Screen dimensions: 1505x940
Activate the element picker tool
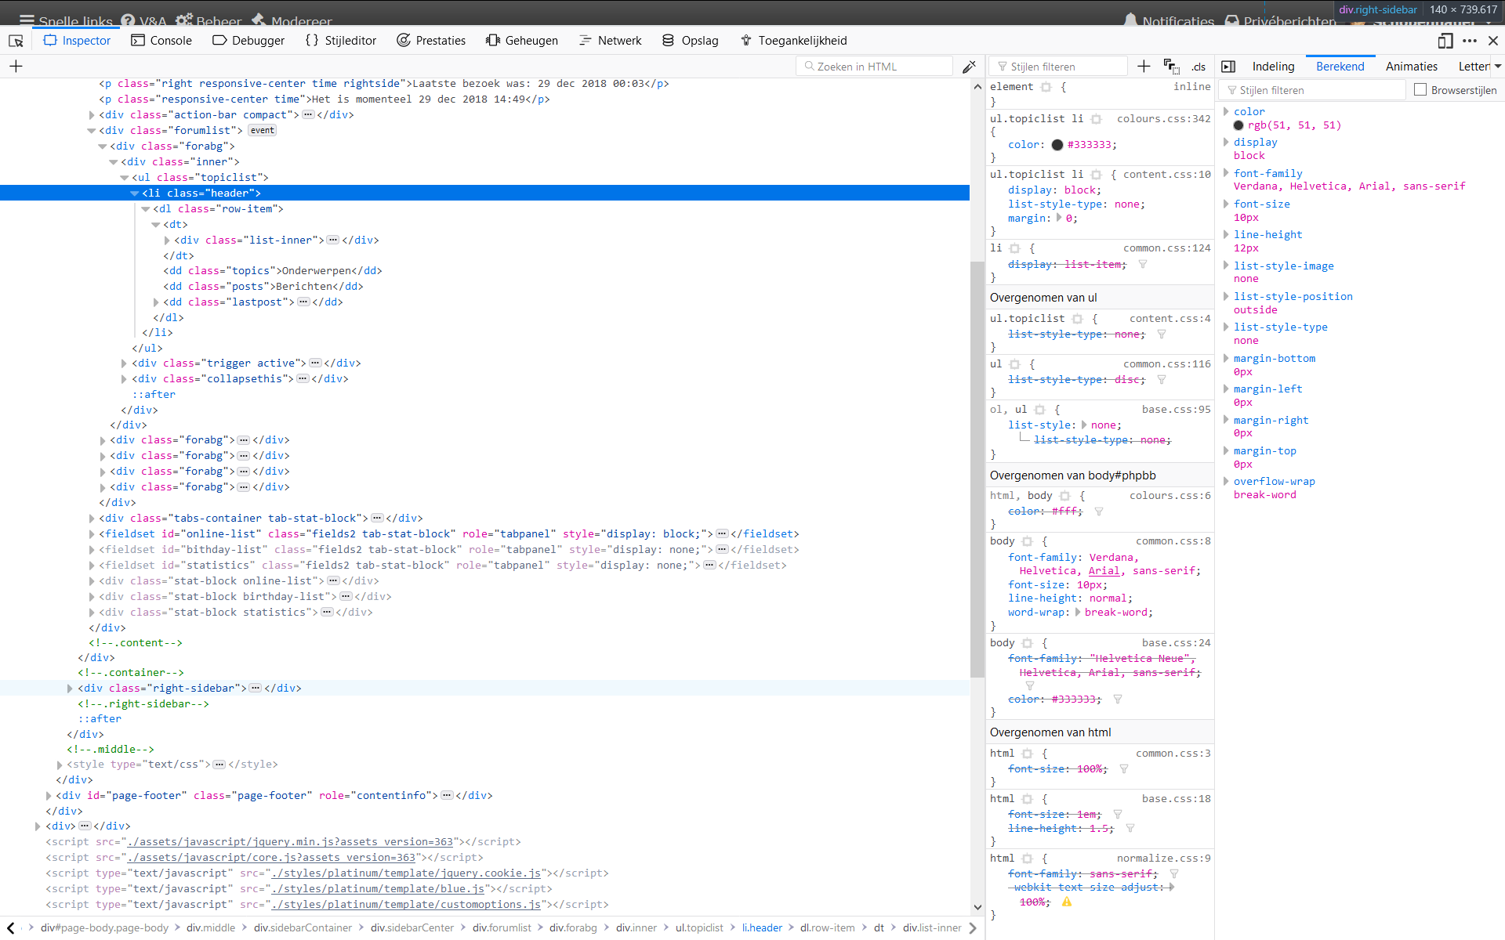(16, 41)
